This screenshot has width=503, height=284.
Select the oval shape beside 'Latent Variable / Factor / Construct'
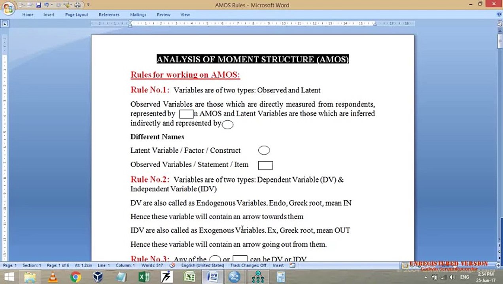[x=264, y=150]
